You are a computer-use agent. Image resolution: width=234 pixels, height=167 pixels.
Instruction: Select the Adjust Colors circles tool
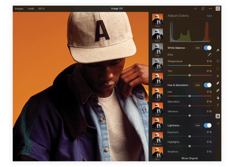pos(218,116)
